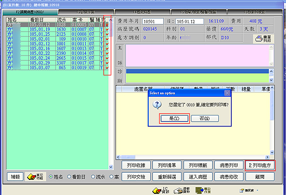Click diagnosis list down arrow

[x=271, y=80]
